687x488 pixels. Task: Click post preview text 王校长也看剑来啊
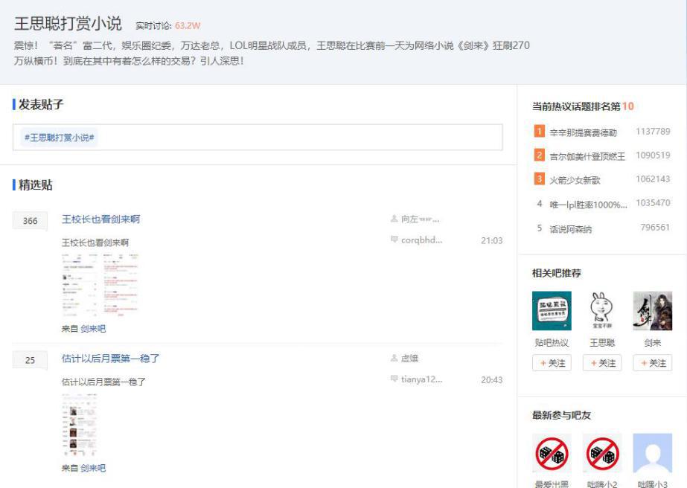95,243
